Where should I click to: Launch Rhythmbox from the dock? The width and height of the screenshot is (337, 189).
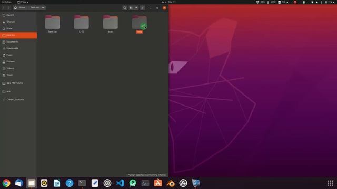44,183
